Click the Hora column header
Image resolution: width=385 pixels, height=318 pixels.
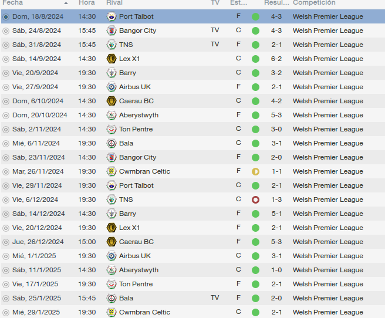[87, 3]
